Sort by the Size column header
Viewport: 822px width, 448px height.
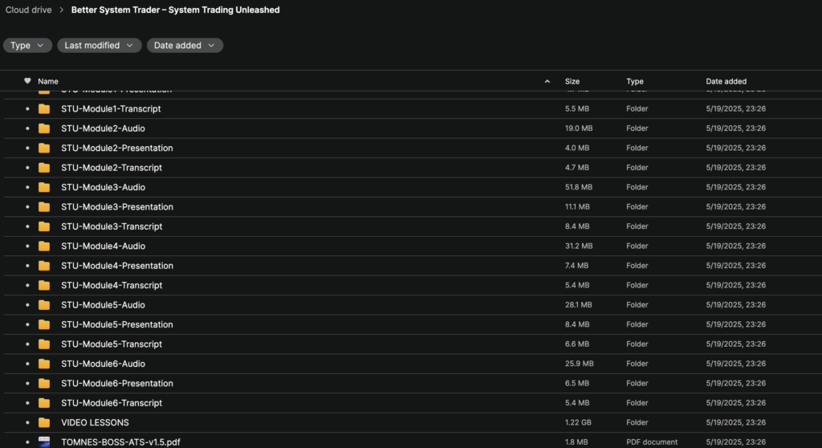pyautogui.click(x=572, y=81)
